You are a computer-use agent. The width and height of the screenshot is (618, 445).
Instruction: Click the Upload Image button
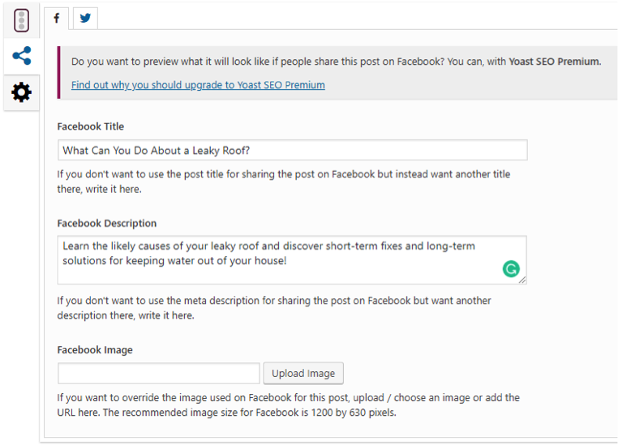[303, 373]
